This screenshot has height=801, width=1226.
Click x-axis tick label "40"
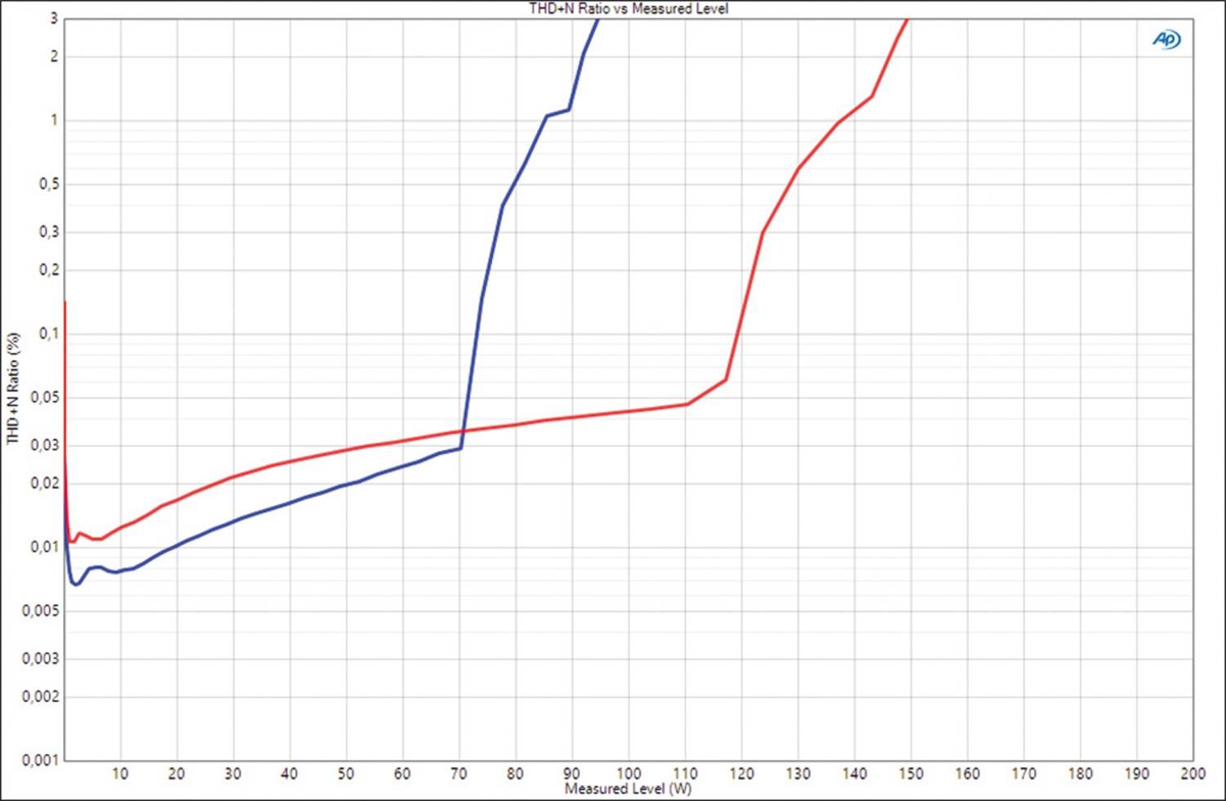click(289, 773)
